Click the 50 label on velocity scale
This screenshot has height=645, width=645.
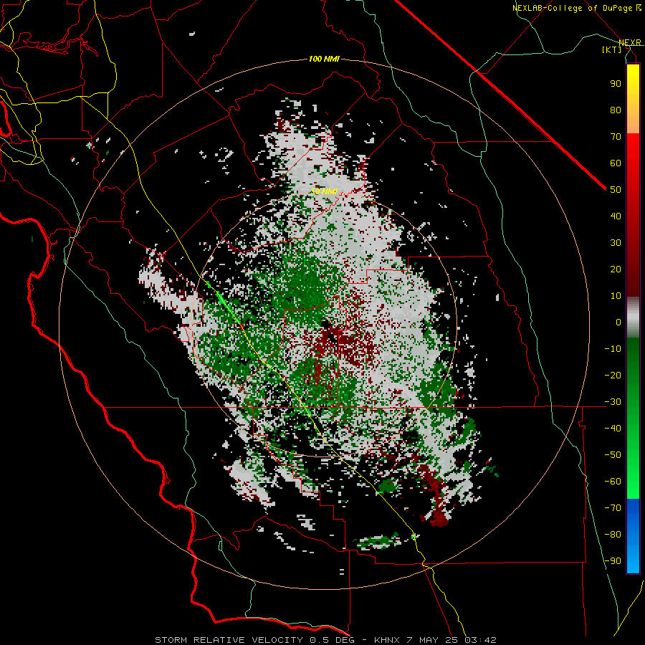[616, 190]
